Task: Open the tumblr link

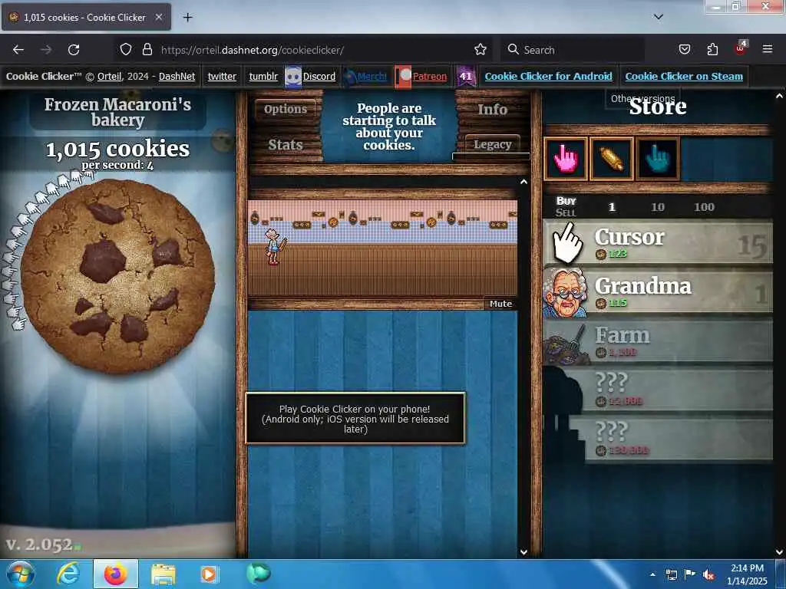Action: tap(263, 76)
